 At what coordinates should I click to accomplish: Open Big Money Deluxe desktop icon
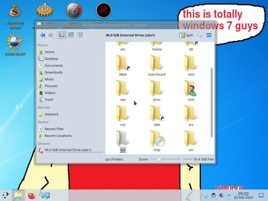[15, 16]
